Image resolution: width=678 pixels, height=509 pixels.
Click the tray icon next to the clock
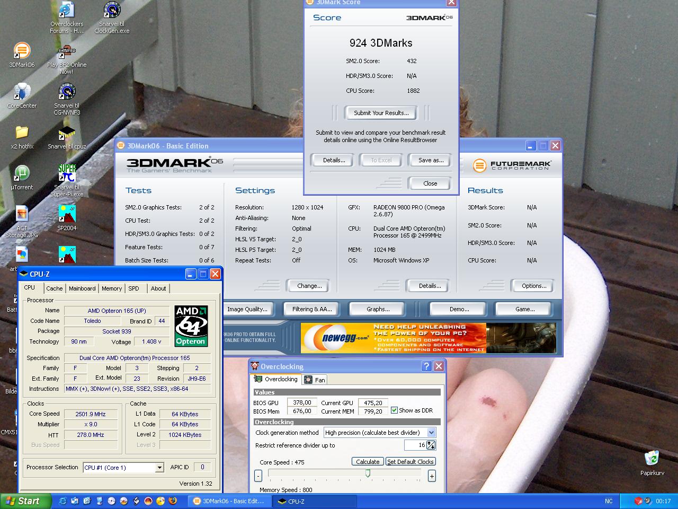(648, 501)
